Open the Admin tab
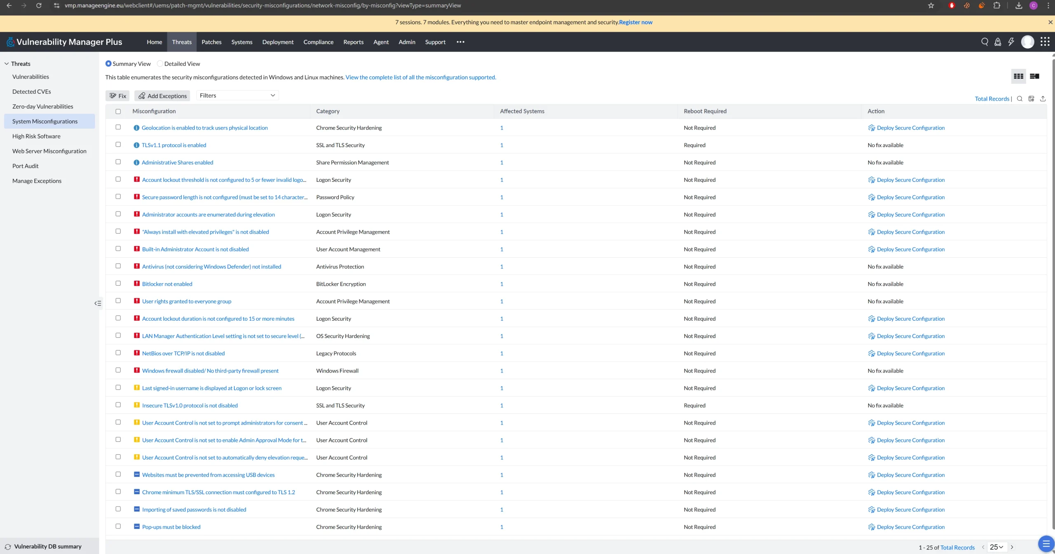1055x554 pixels. [x=407, y=42]
